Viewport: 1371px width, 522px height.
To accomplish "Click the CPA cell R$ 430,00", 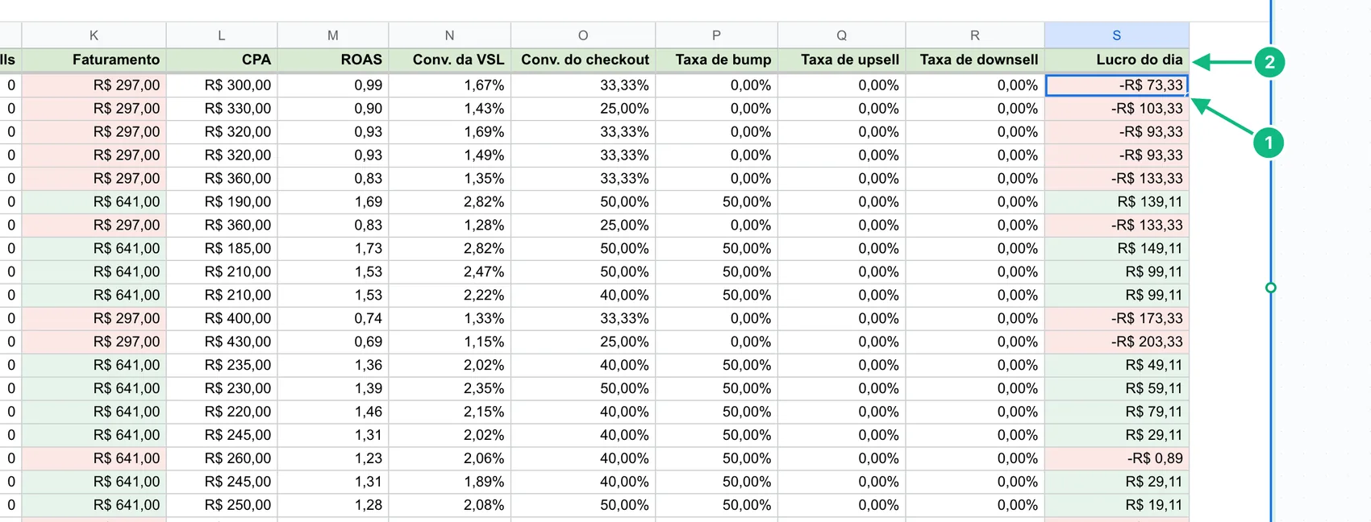I will click(x=222, y=342).
